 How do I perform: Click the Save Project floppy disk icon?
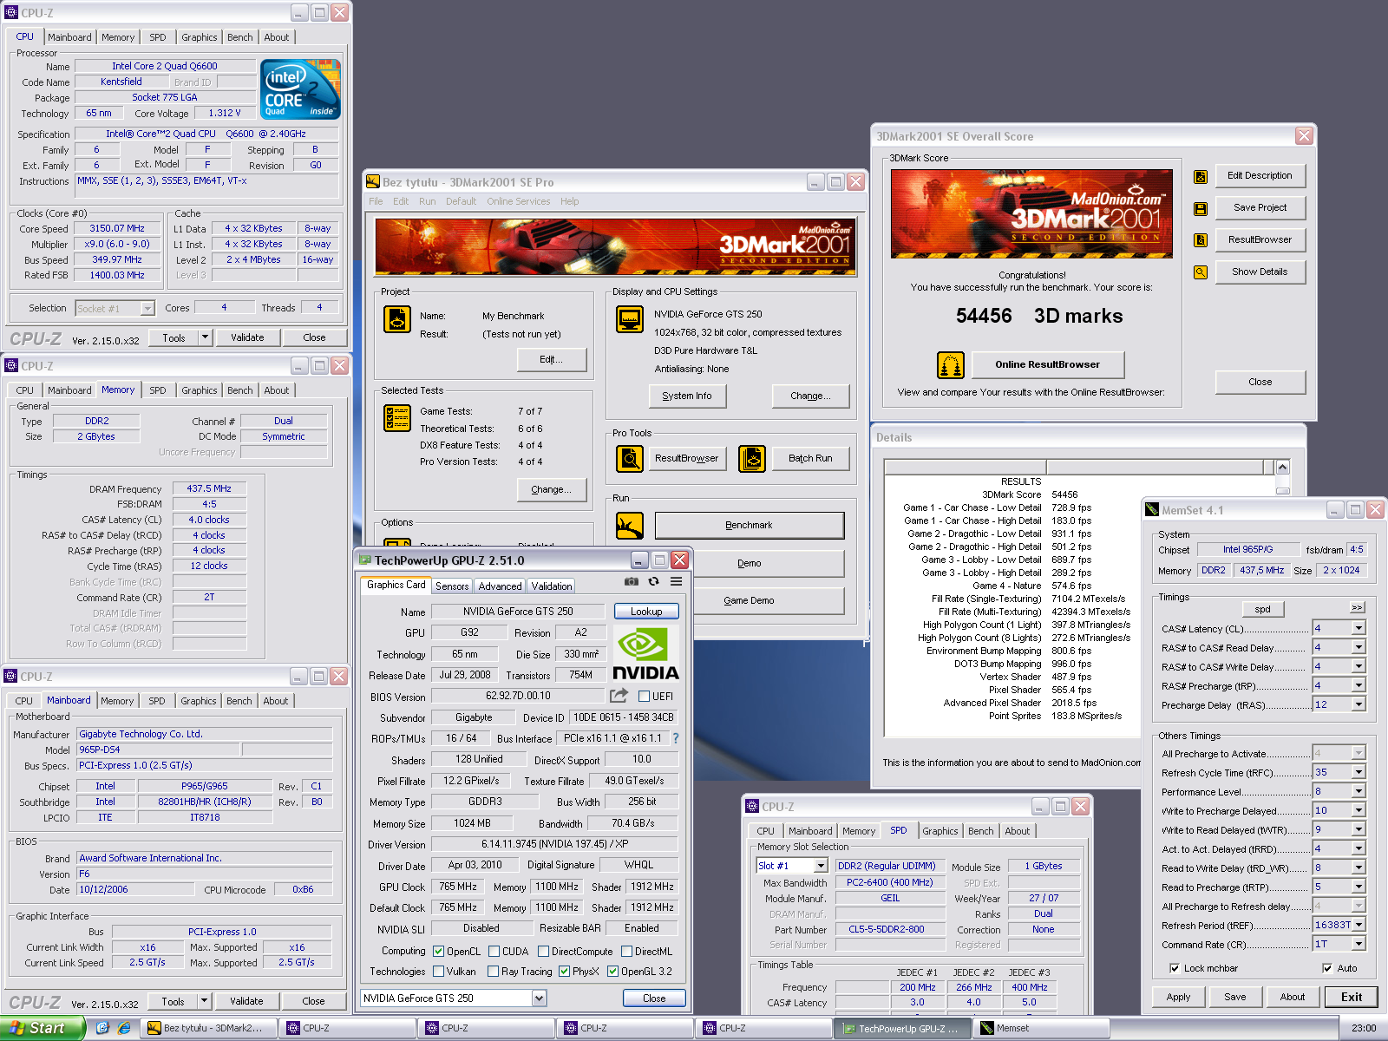pyautogui.click(x=1201, y=208)
